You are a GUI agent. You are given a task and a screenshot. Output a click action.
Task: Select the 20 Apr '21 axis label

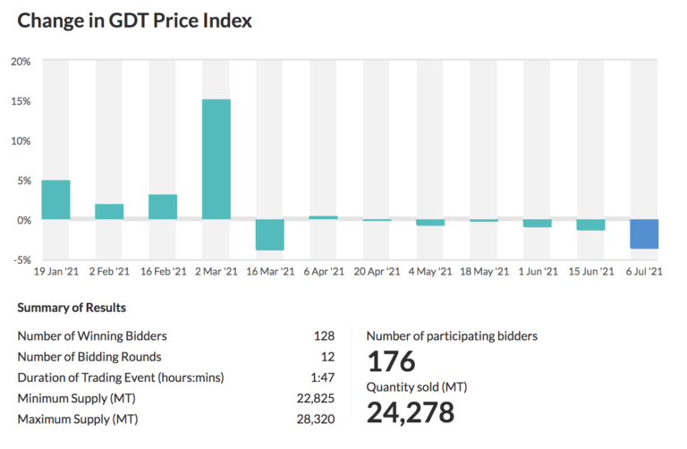click(x=377, y=271)
